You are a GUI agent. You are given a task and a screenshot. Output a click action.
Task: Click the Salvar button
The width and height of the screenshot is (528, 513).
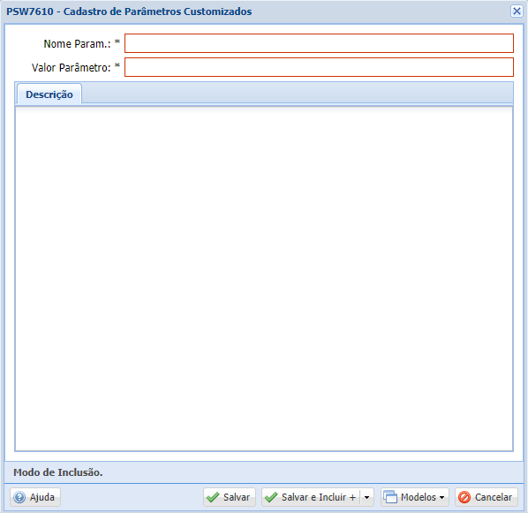pyautogui.click(x=230, y=497)
